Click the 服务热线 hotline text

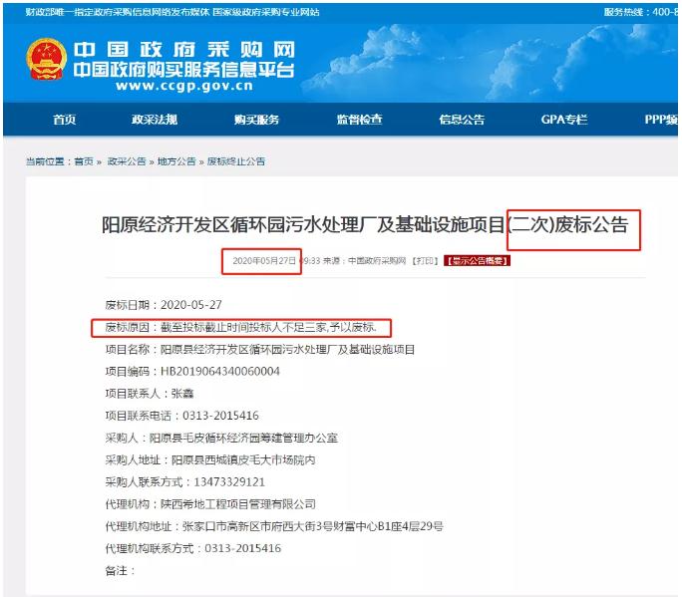click(x=641, y=12)
